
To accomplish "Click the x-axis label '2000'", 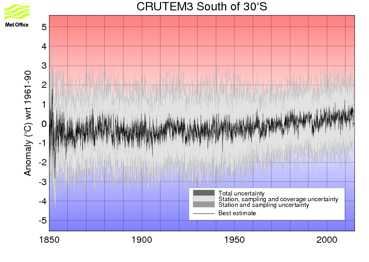I will tap(327, 240).
